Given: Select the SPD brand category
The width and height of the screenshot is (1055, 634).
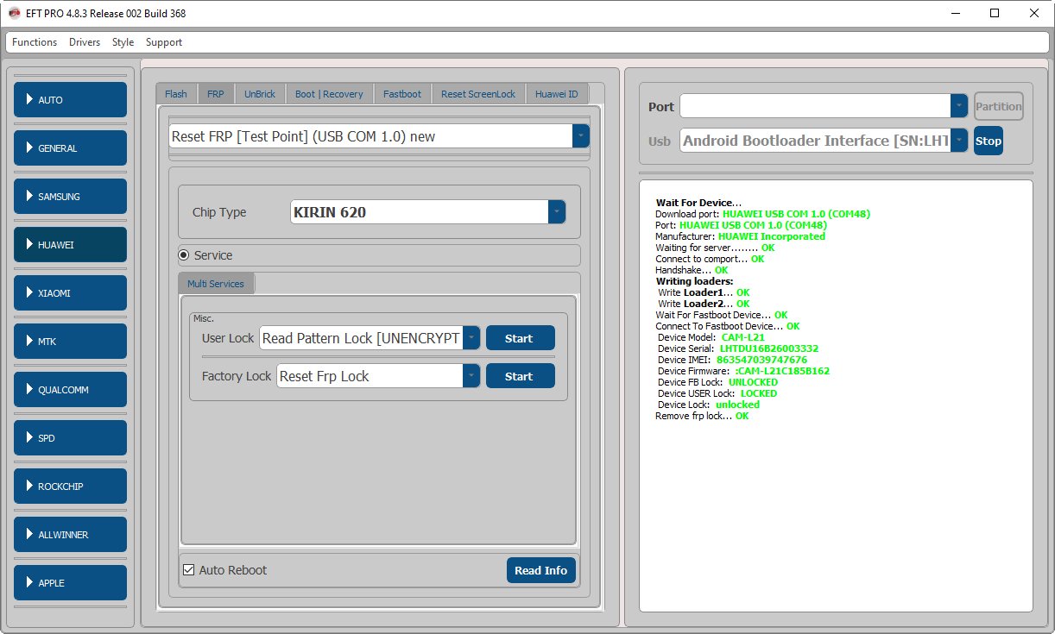Looking at the screenshot, I should [70, 438].
